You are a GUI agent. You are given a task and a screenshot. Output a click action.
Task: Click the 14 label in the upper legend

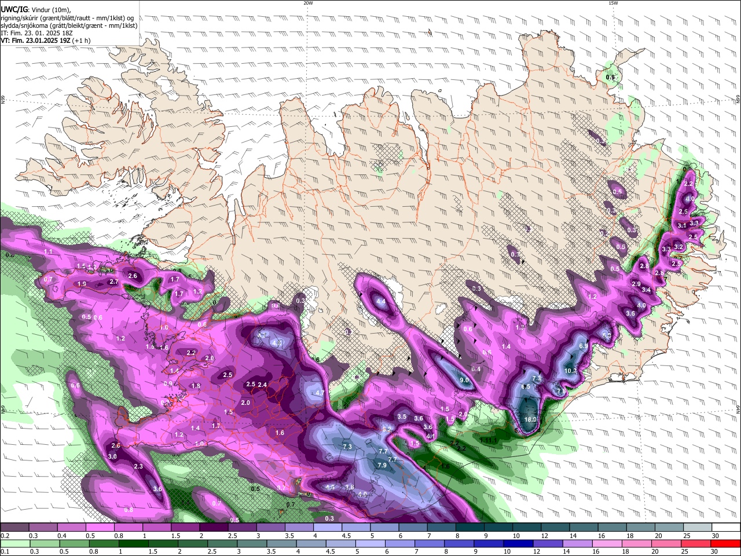(x=573, y=536)
